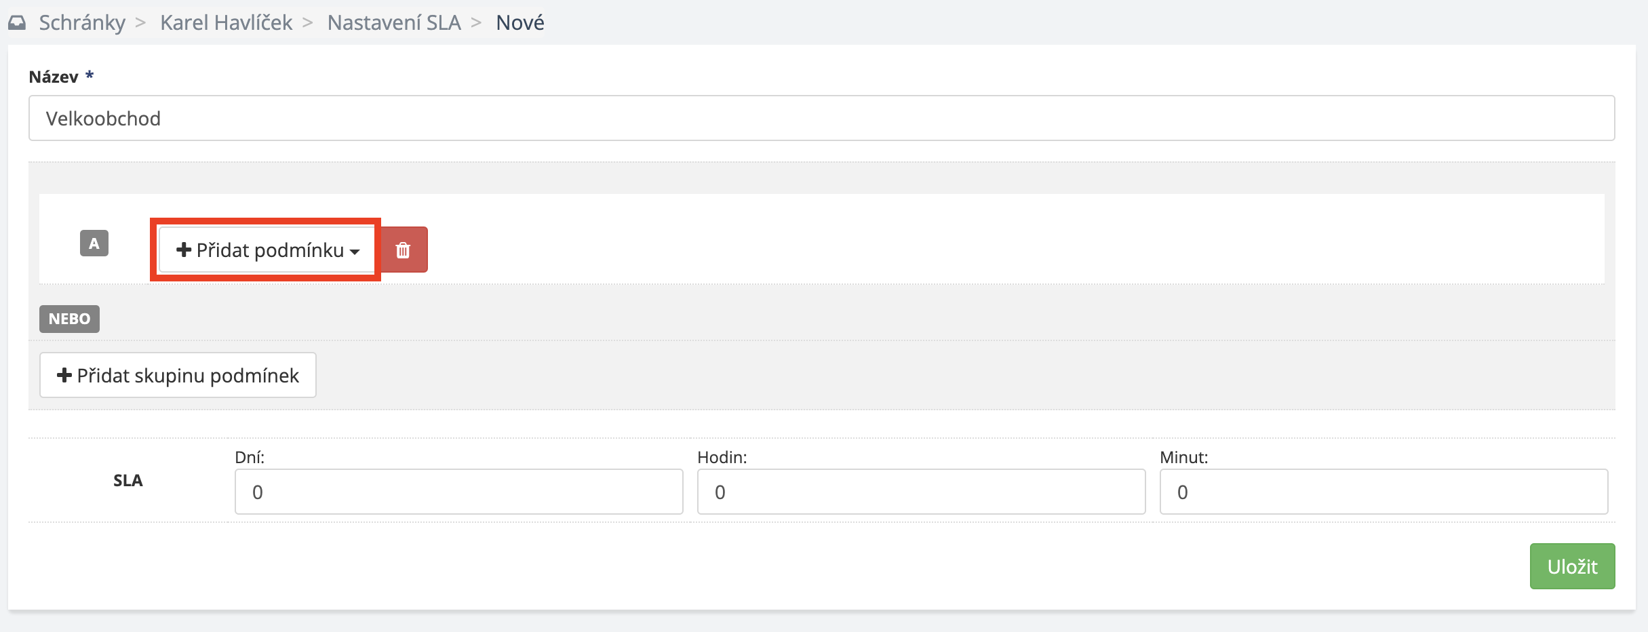
Task: Go to Schránky in the breadcrumb
Action: pos(82,23)
